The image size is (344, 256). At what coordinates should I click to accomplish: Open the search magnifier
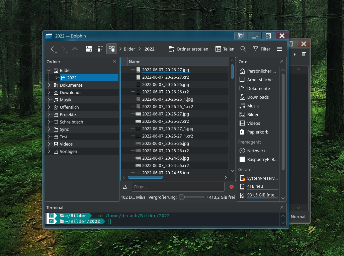tap(243, 49)
